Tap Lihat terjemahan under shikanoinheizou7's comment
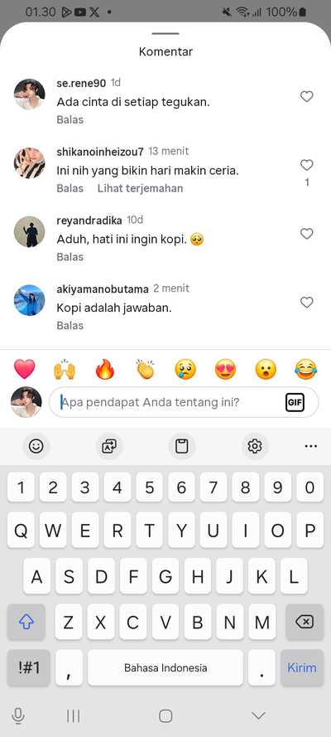 point(140,188)
